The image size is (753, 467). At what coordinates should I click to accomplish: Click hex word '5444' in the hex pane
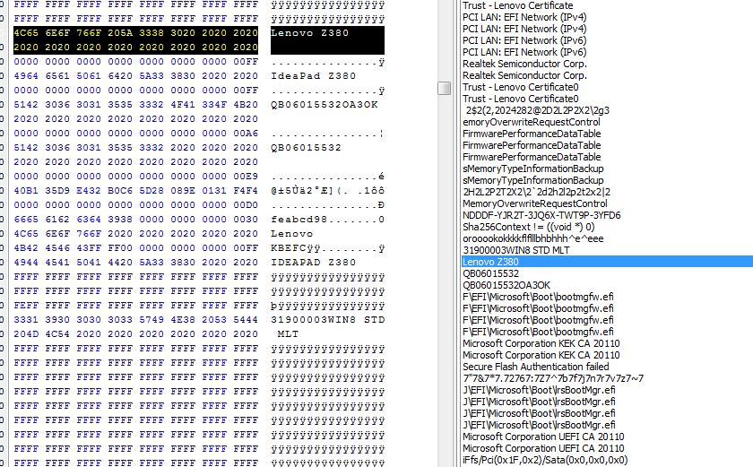pyautogui.click(x=246, y=319)
